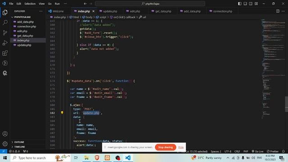Change Spaces: 2 indentation setting
Image resolution: width=288 pixels, height=162 pixels.
(x=216, y=151)
